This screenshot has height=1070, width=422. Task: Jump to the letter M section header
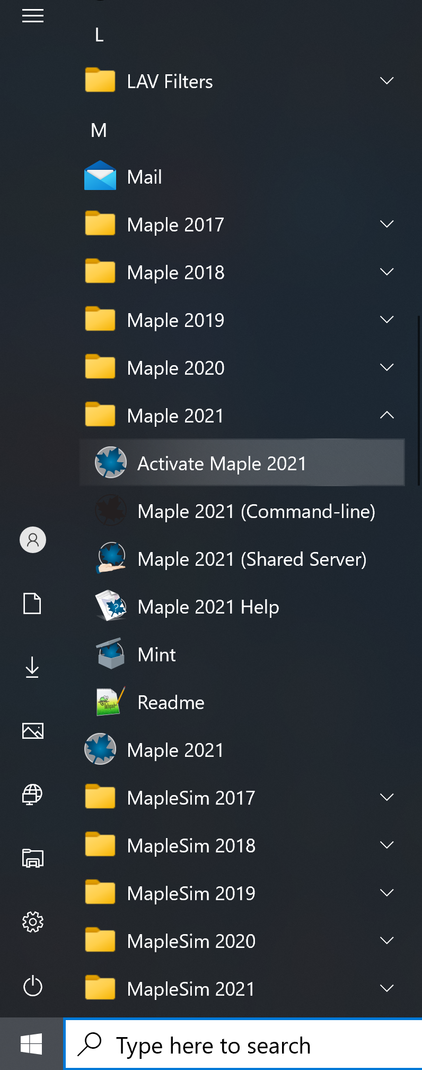(99, 130)
